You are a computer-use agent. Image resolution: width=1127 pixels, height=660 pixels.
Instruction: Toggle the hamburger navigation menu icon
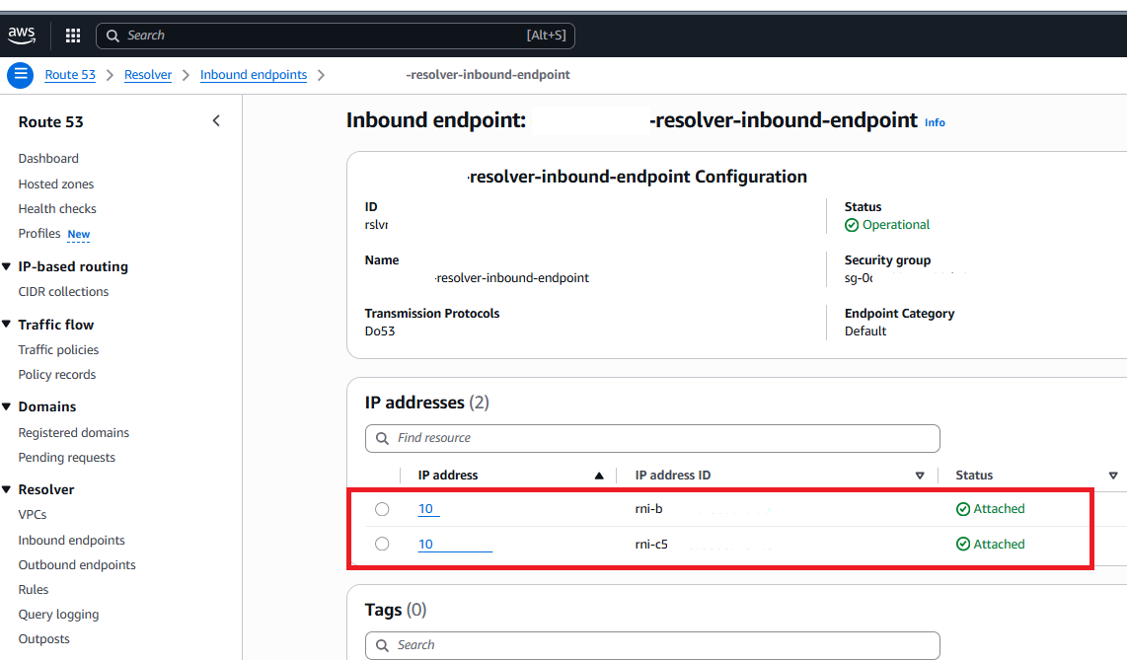pos(21,75)
